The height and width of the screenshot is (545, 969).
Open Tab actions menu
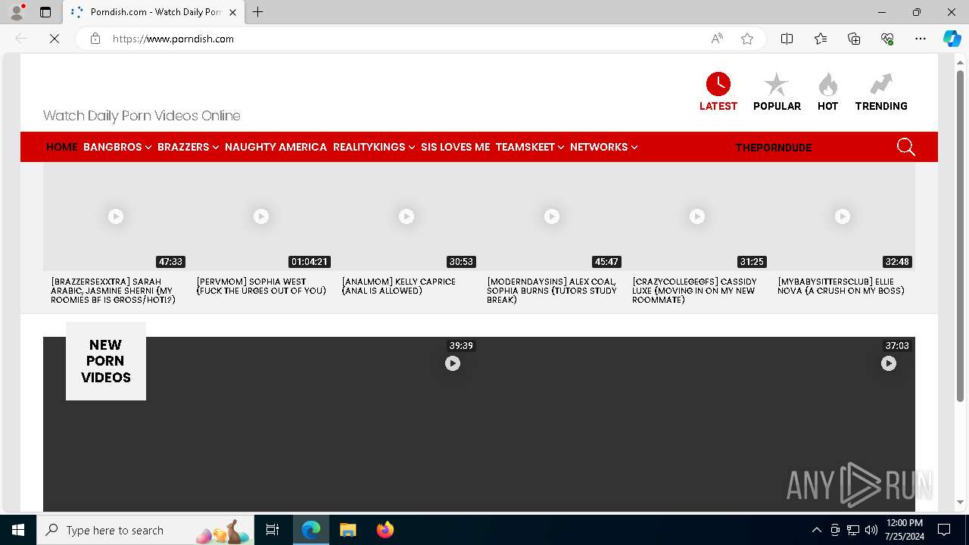click(45, 12)
